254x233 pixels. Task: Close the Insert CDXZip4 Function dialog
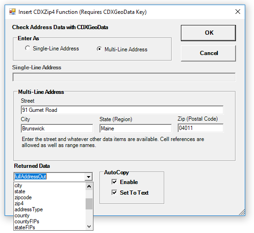coord(238,12)
